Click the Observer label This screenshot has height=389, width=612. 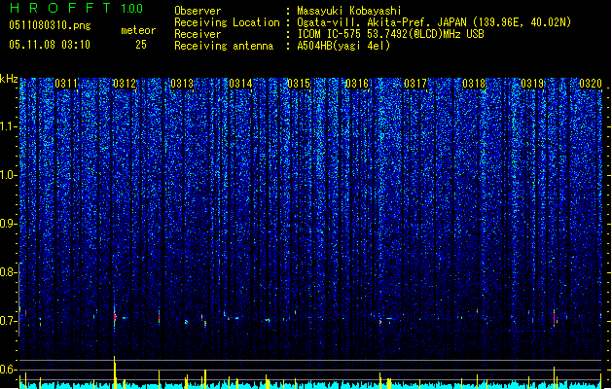click(x=198, y=11)
